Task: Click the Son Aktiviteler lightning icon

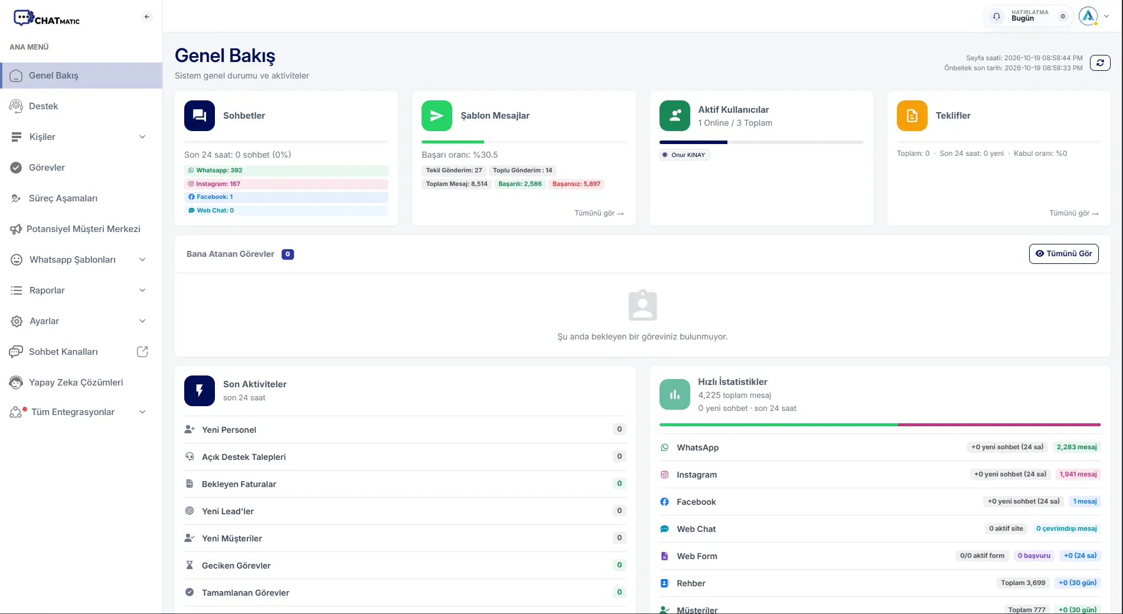Action: (x=200, y=391)
